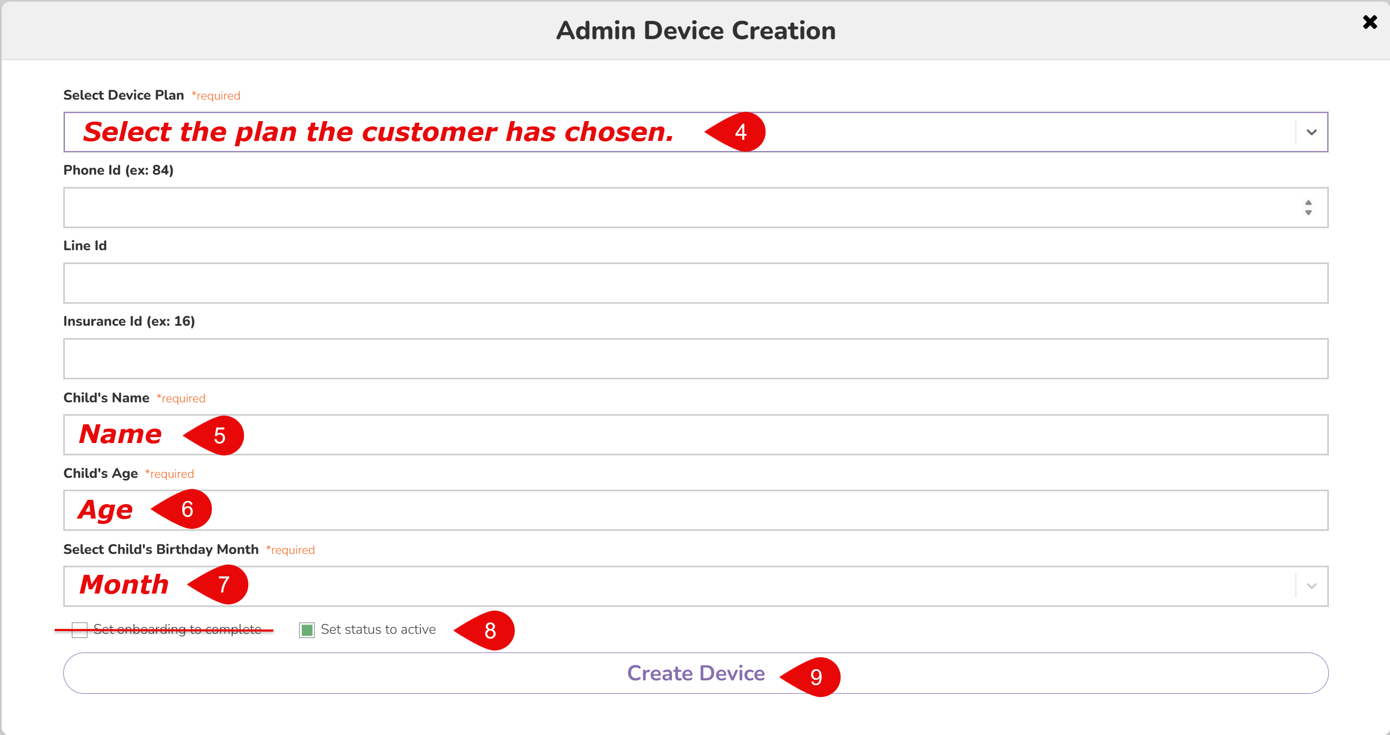Click the red number 8 marker
The image size is (1390, 735).
point(489,631)
